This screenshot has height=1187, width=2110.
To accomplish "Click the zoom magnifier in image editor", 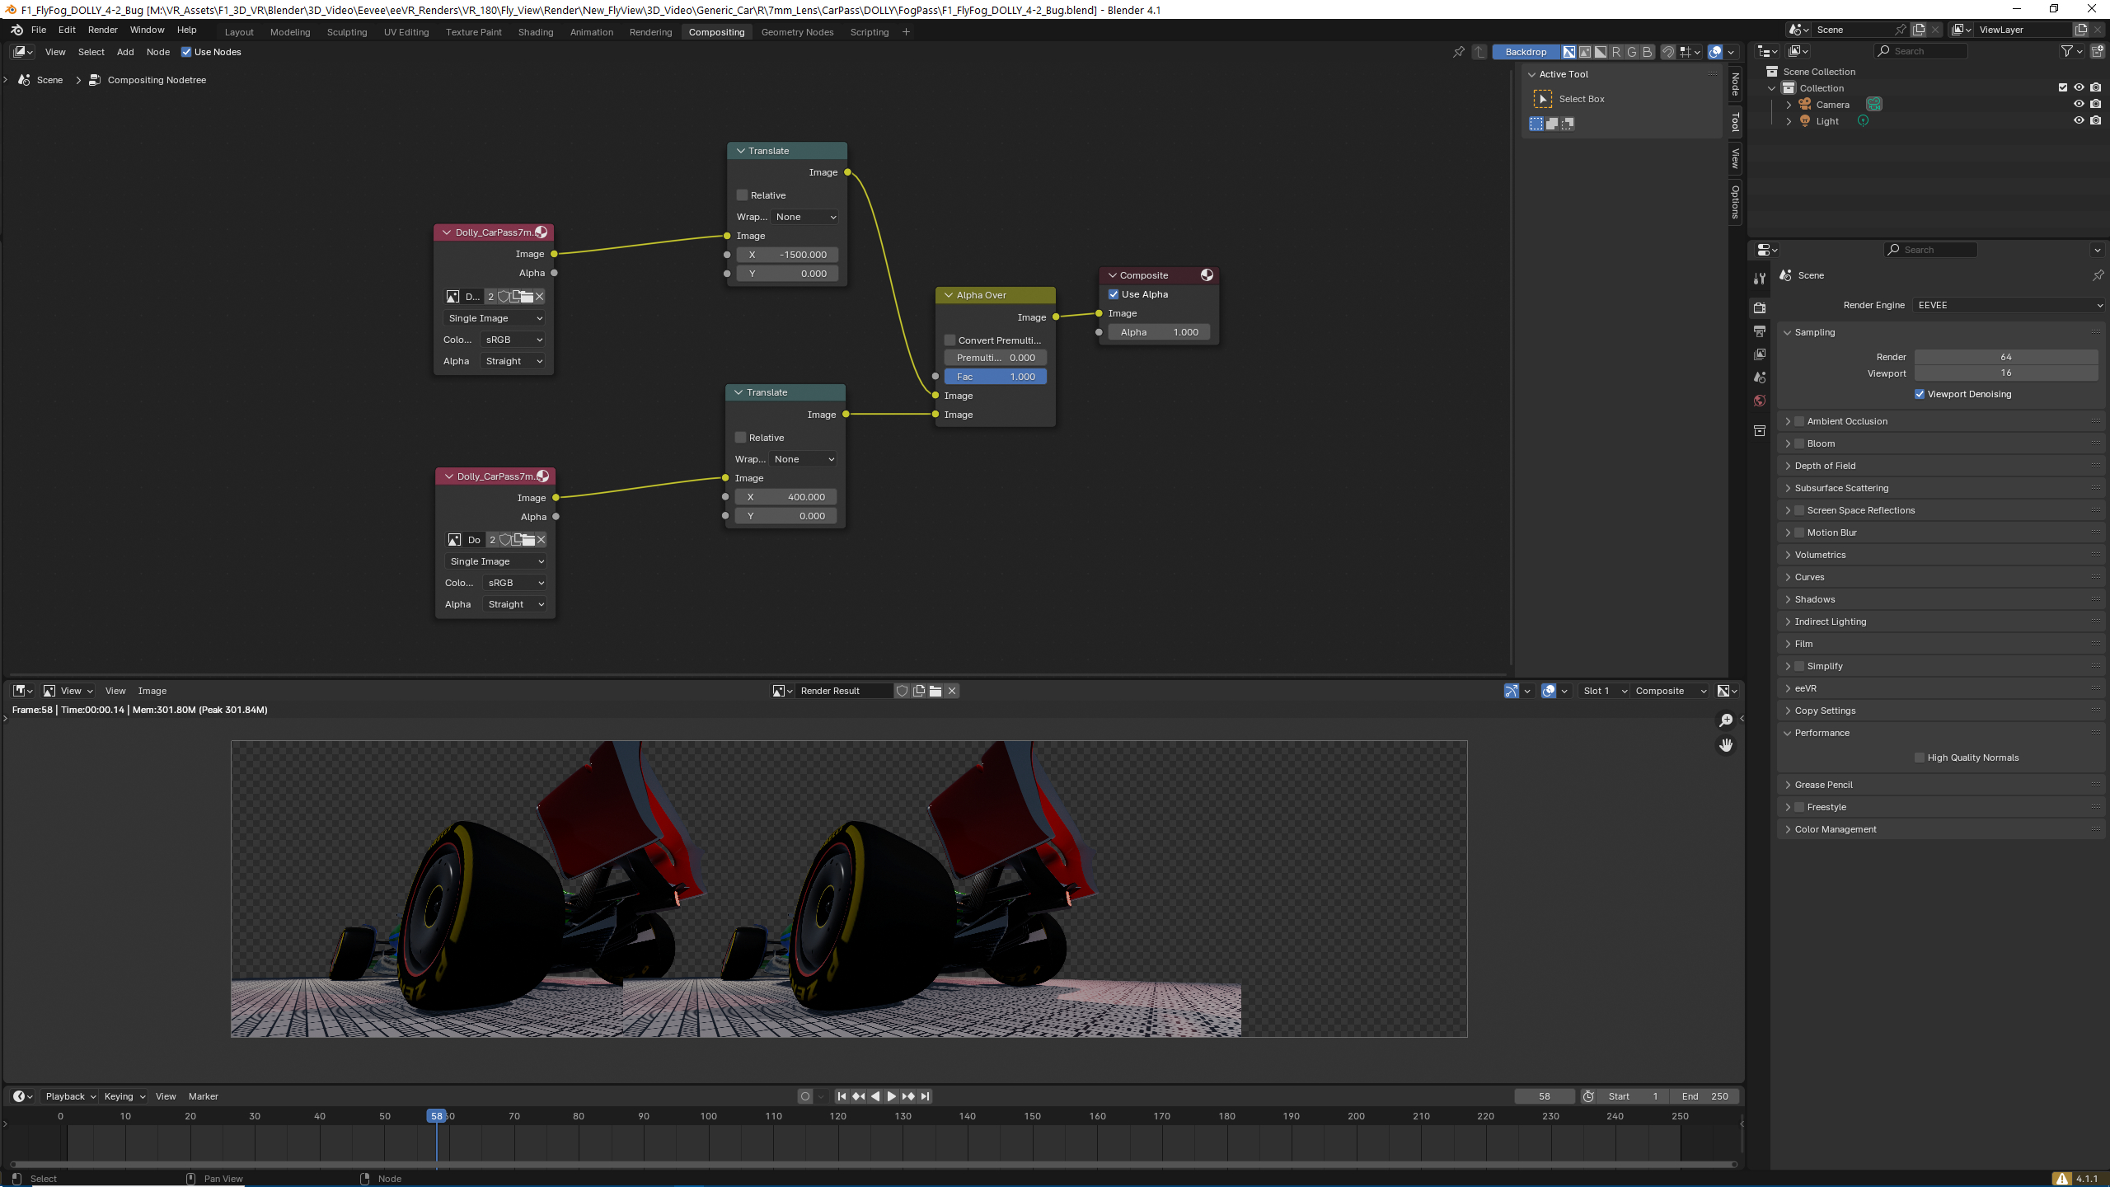I will (x=1726, y=720).
